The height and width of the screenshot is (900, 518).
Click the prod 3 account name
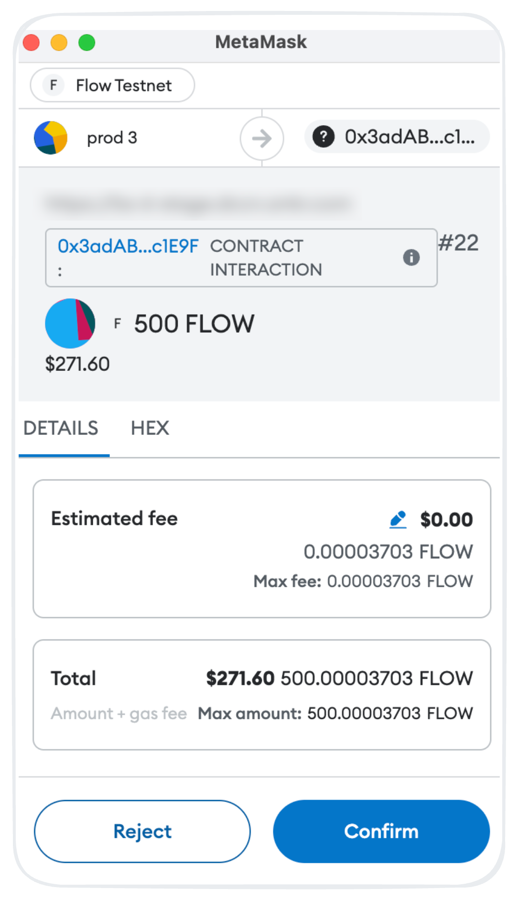click(112, 138)
